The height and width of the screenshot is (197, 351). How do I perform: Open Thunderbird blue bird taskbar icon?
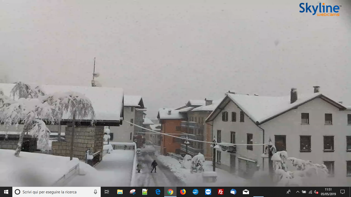(x=196, y=192)
